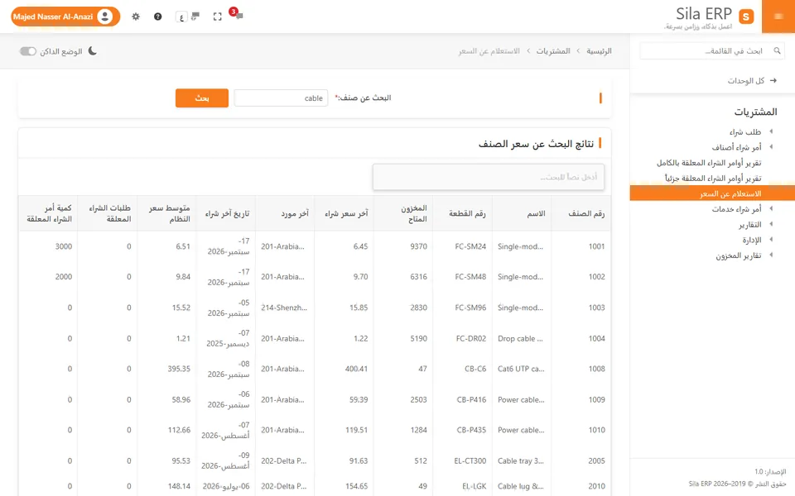Image resolution: width=795 pixels, height=496 pixels.
Task: Select الاستعلام عن السعر menu item
Action: pyautogui.click(x=712, y=193)
